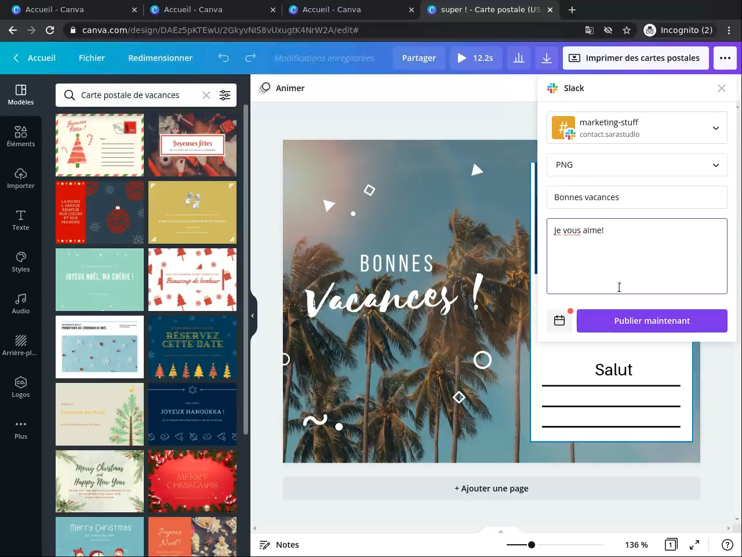Select the Joyeux Noël, ma chérie template

point(100,280)
